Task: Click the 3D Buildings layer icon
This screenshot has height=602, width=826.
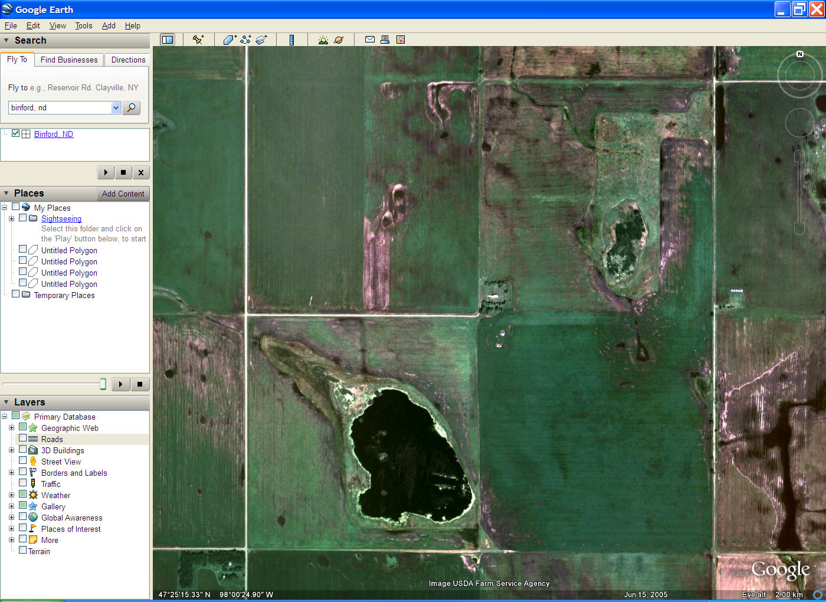Action: pyautogui.click(x=33, y=450)
